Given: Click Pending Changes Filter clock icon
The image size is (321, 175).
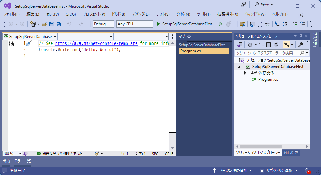Looking at the screenshot, I should point(250,44).
